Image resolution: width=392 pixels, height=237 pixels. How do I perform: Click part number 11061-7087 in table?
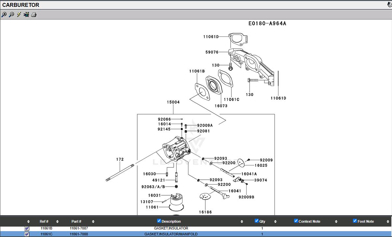tap(79, 229)
